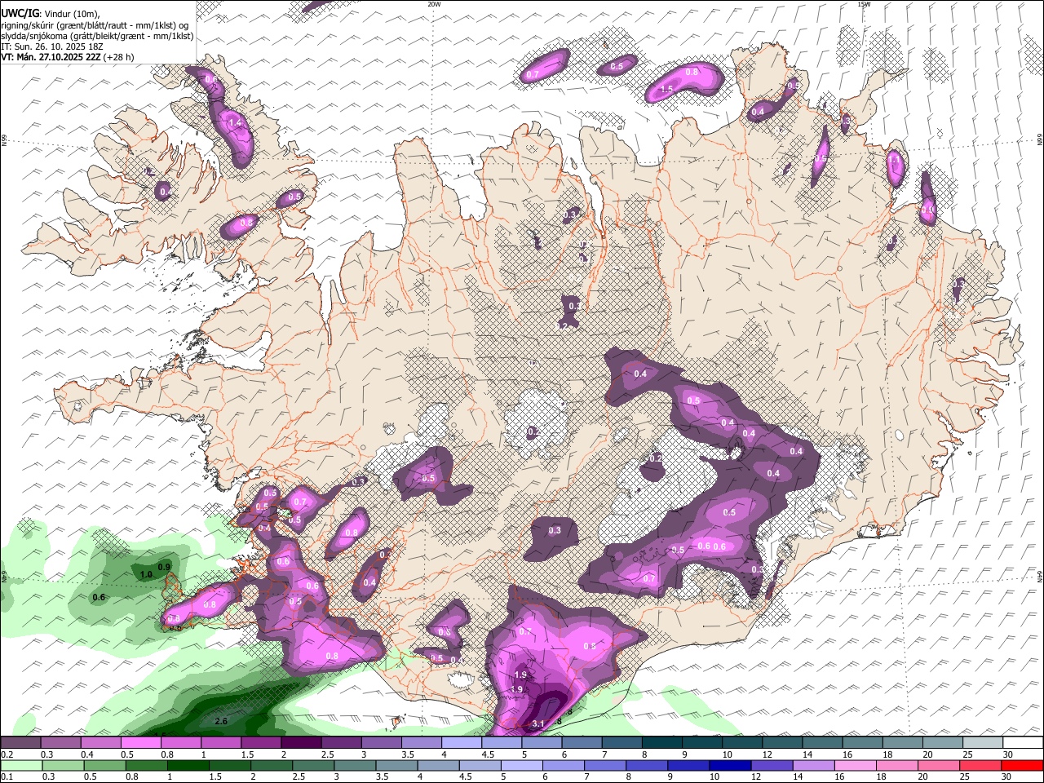This screenshot has height=783, width=1044.
Task: Select the bright pink swatch between 0.5 and 0.8 on the upper scale
Action: [140, 743]
